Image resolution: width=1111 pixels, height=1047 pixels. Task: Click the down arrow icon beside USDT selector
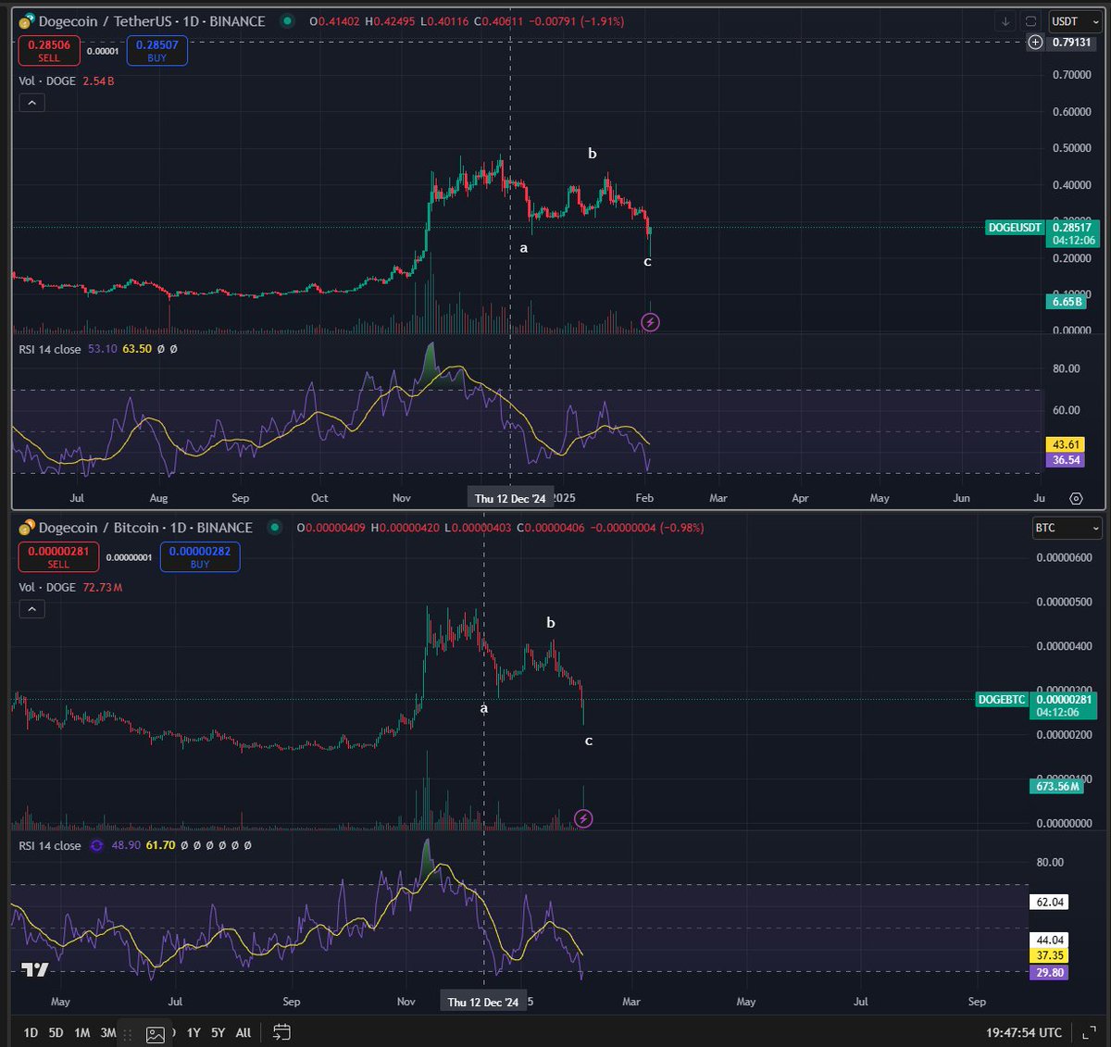[1005, 21]
